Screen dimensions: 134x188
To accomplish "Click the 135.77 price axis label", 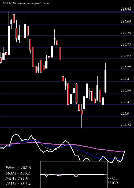I will point(126,67).
